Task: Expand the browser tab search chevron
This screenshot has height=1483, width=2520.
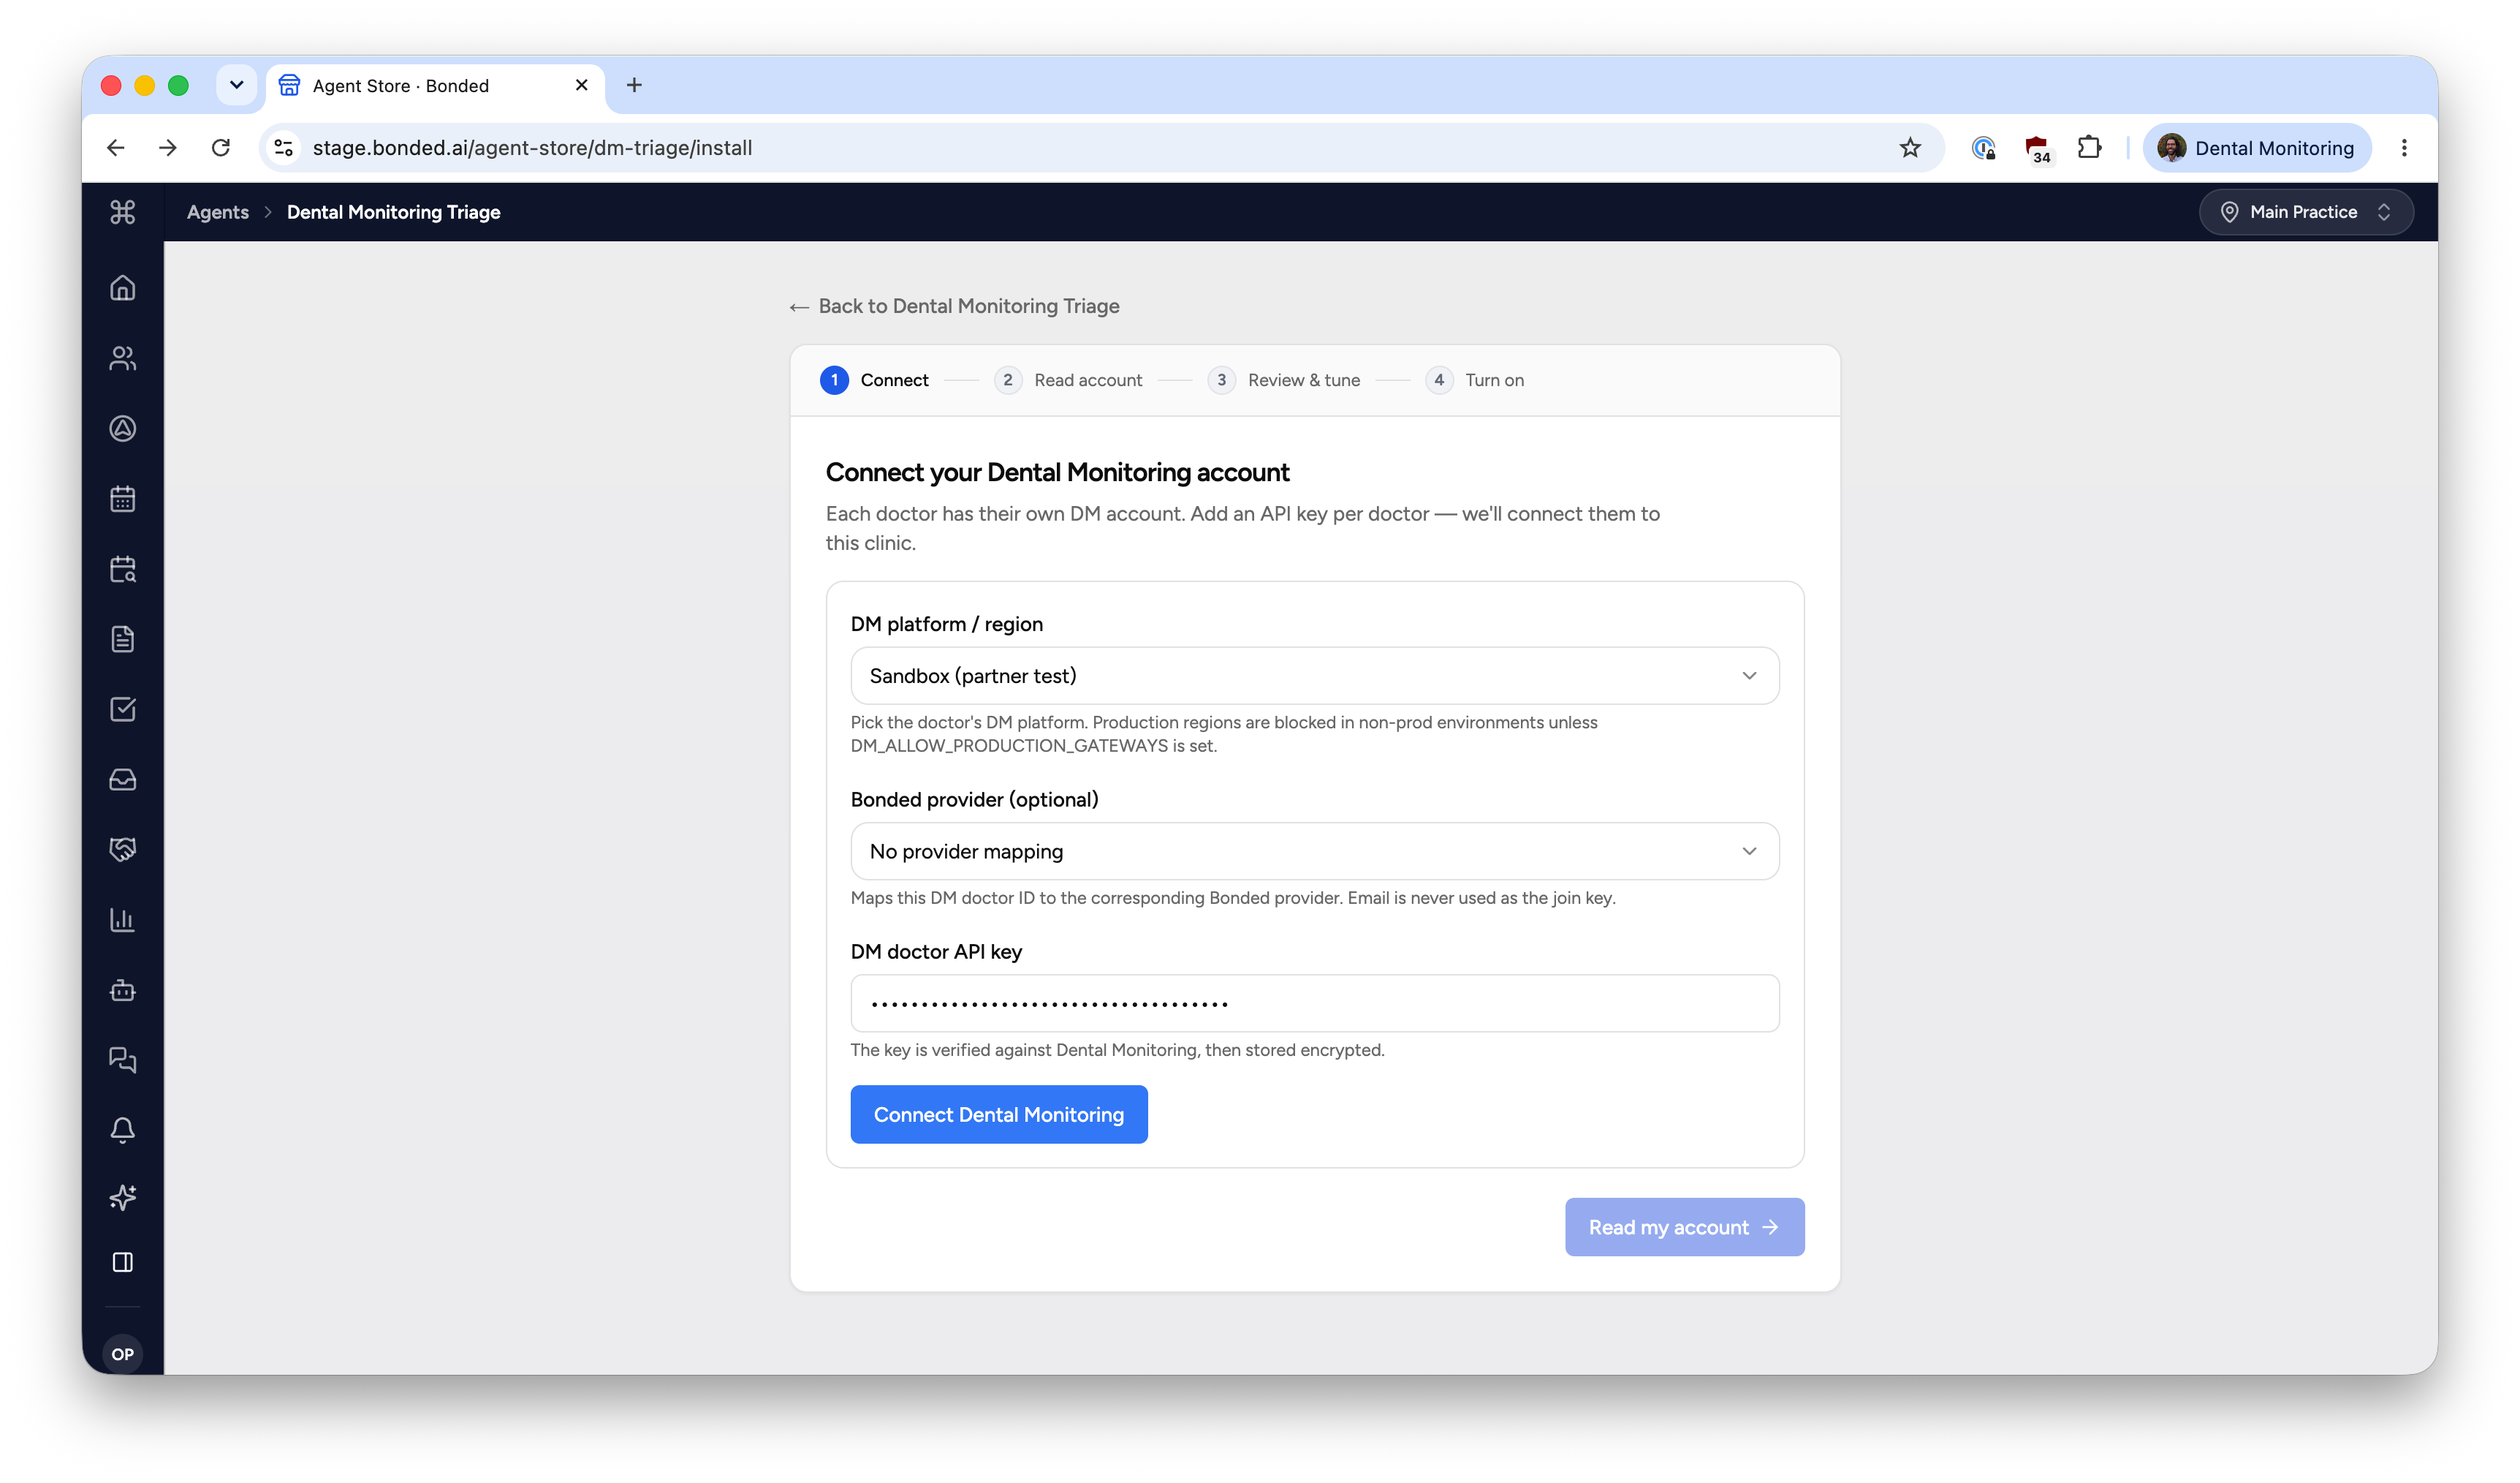Action: [x=236, y=85]
